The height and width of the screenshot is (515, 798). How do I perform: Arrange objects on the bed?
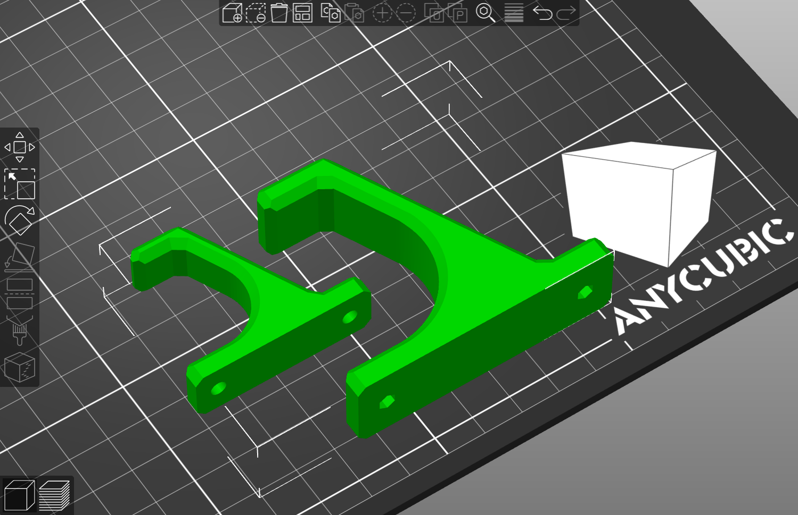[302, 13]
